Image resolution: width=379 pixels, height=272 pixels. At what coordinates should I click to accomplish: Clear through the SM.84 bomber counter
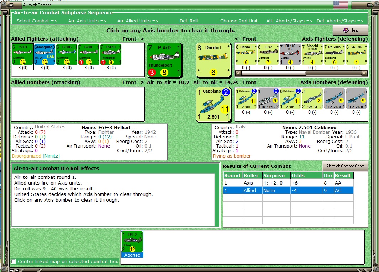pos(312,98)
